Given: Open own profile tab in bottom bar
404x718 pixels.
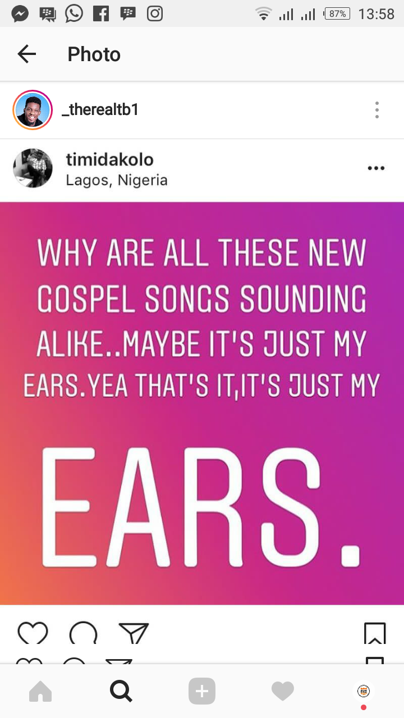Looking at the screenshot, I should pos(364,691).
